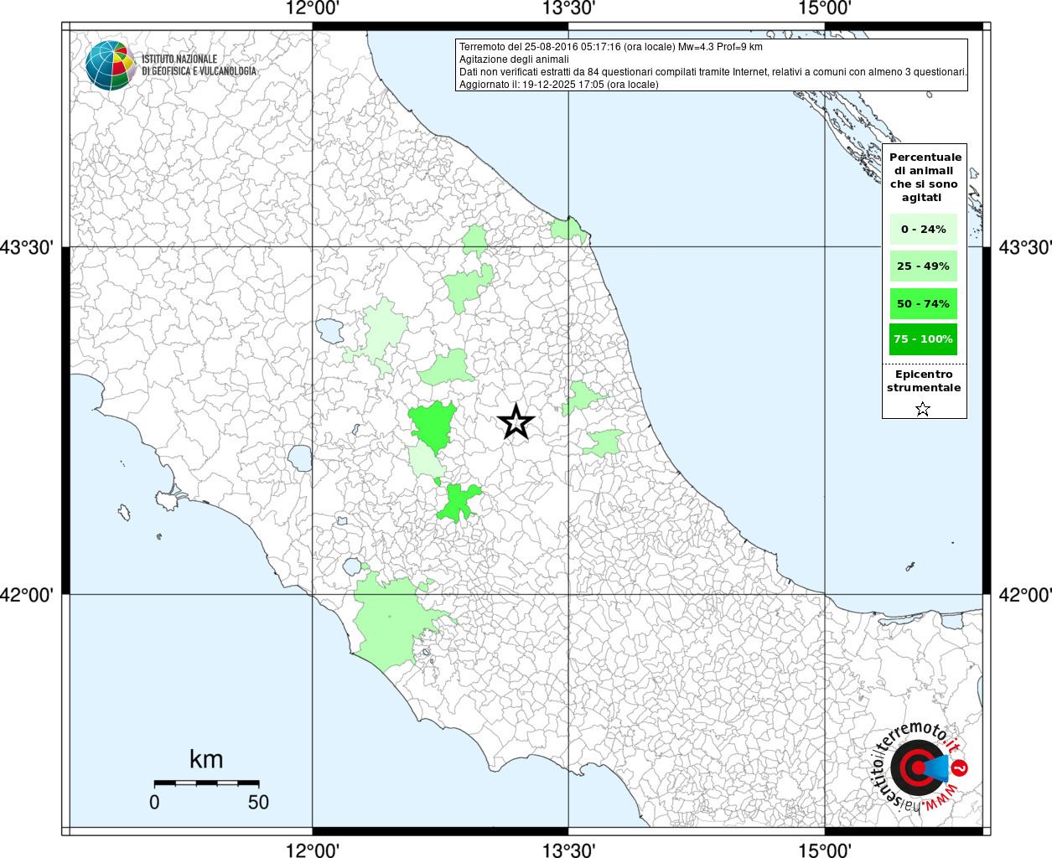
Task: Click the left 43°30' latitude label
Action: (27, 248)
